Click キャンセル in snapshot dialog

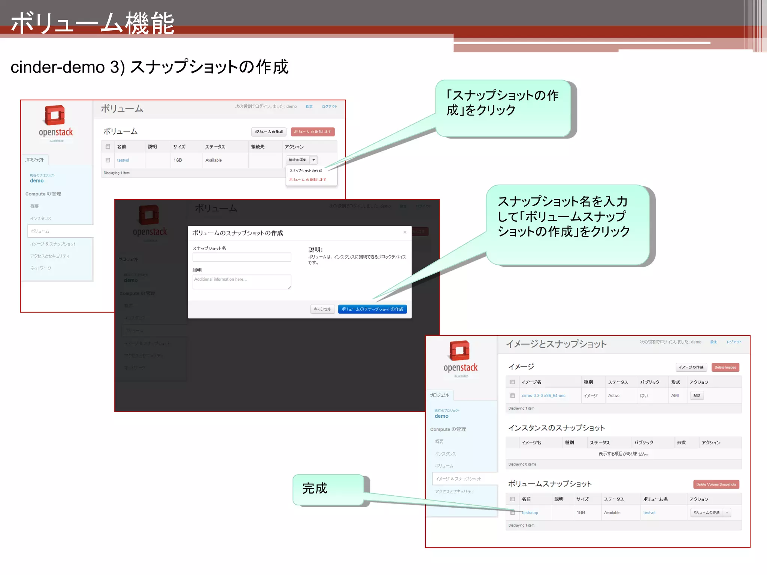click(x=322, y=309)
